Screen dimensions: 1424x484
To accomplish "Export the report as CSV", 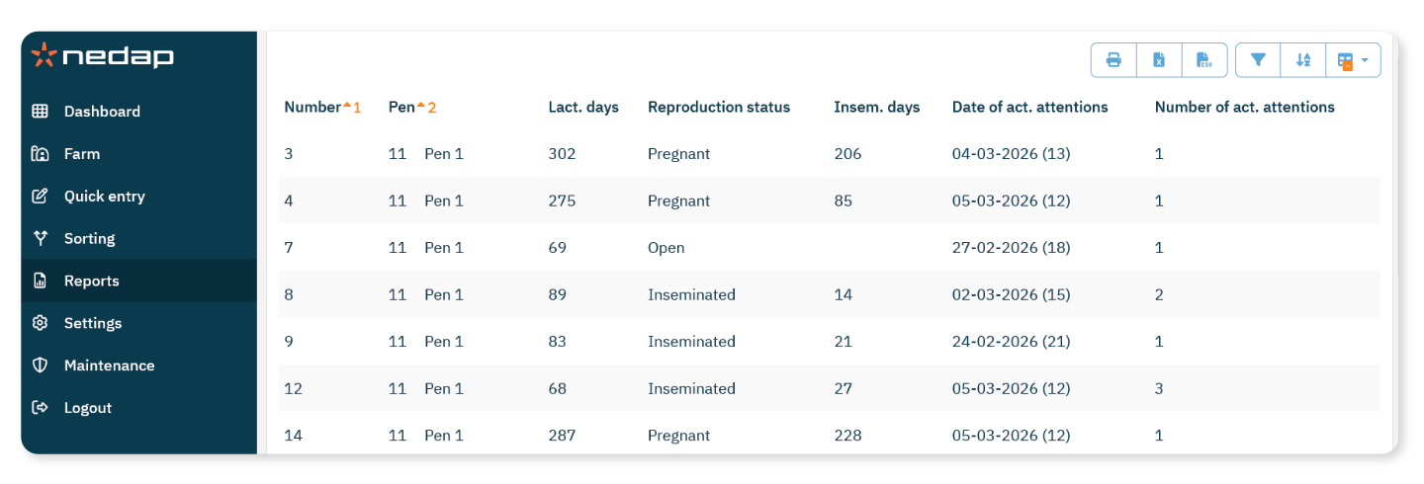I will [x=1204, y=60].
